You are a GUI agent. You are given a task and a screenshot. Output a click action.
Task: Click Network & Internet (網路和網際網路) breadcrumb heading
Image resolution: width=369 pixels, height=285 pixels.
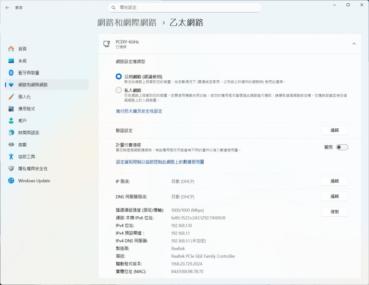coord(127,23)
